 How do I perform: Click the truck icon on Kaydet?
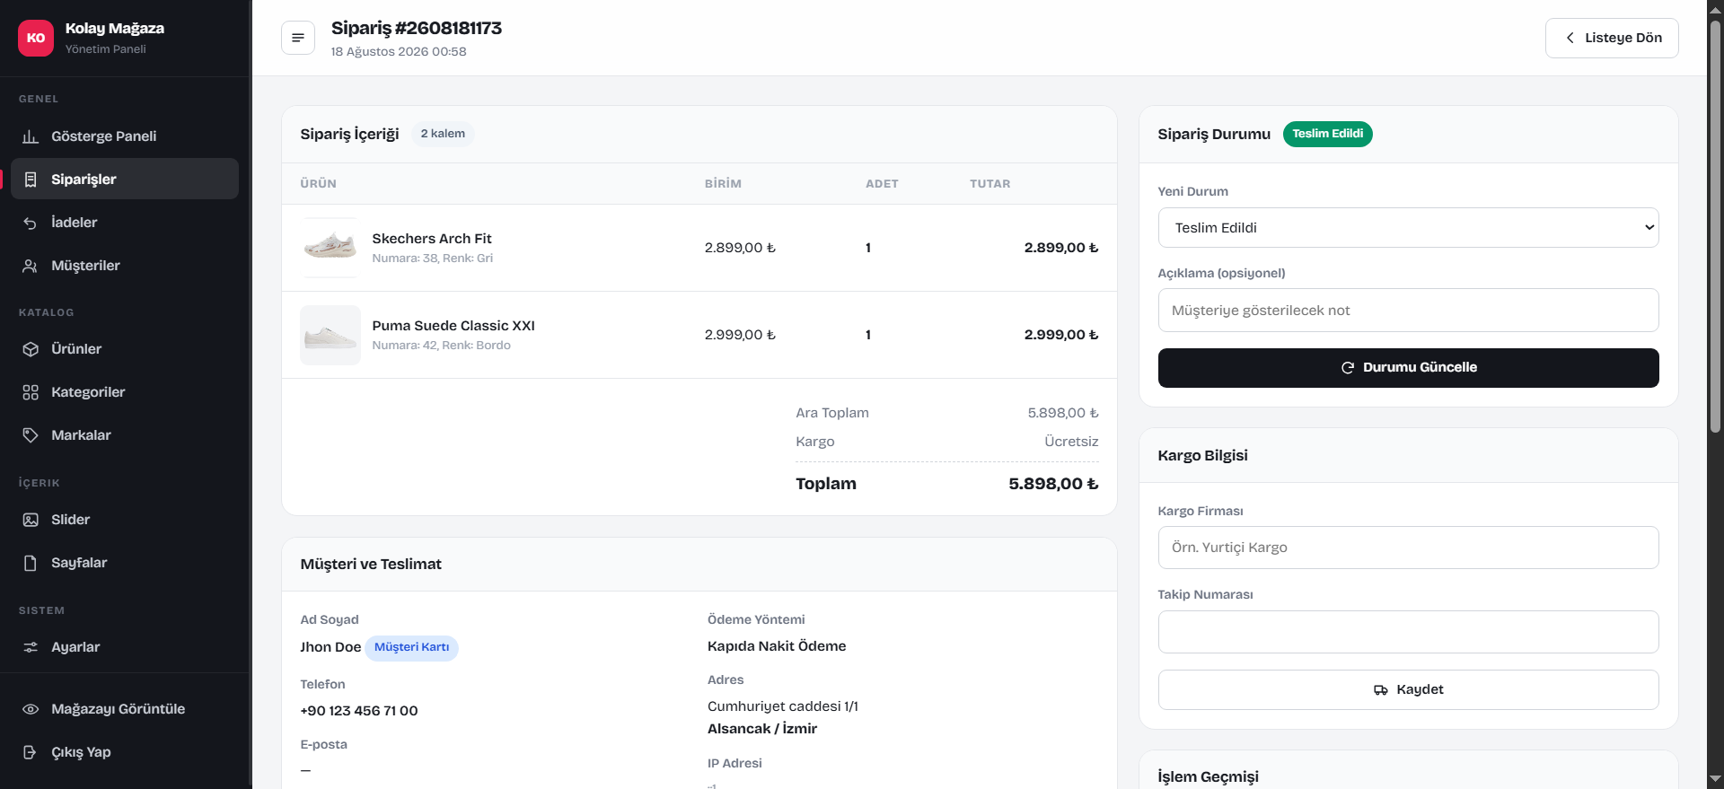pos(1381,690)
